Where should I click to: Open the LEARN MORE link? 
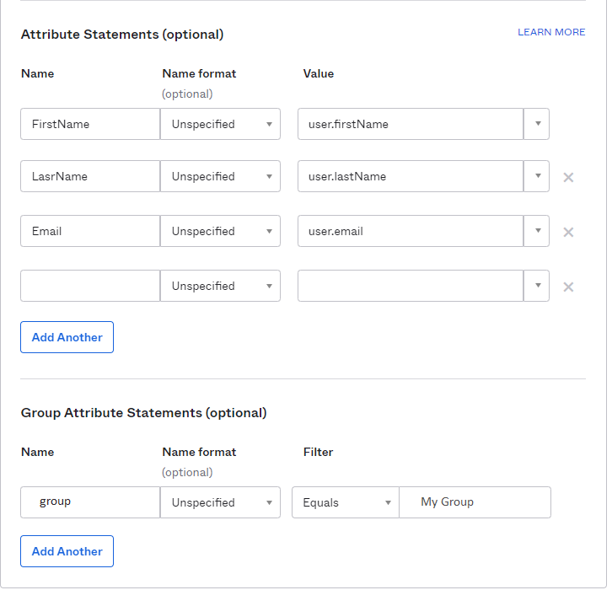click(551, 32)
